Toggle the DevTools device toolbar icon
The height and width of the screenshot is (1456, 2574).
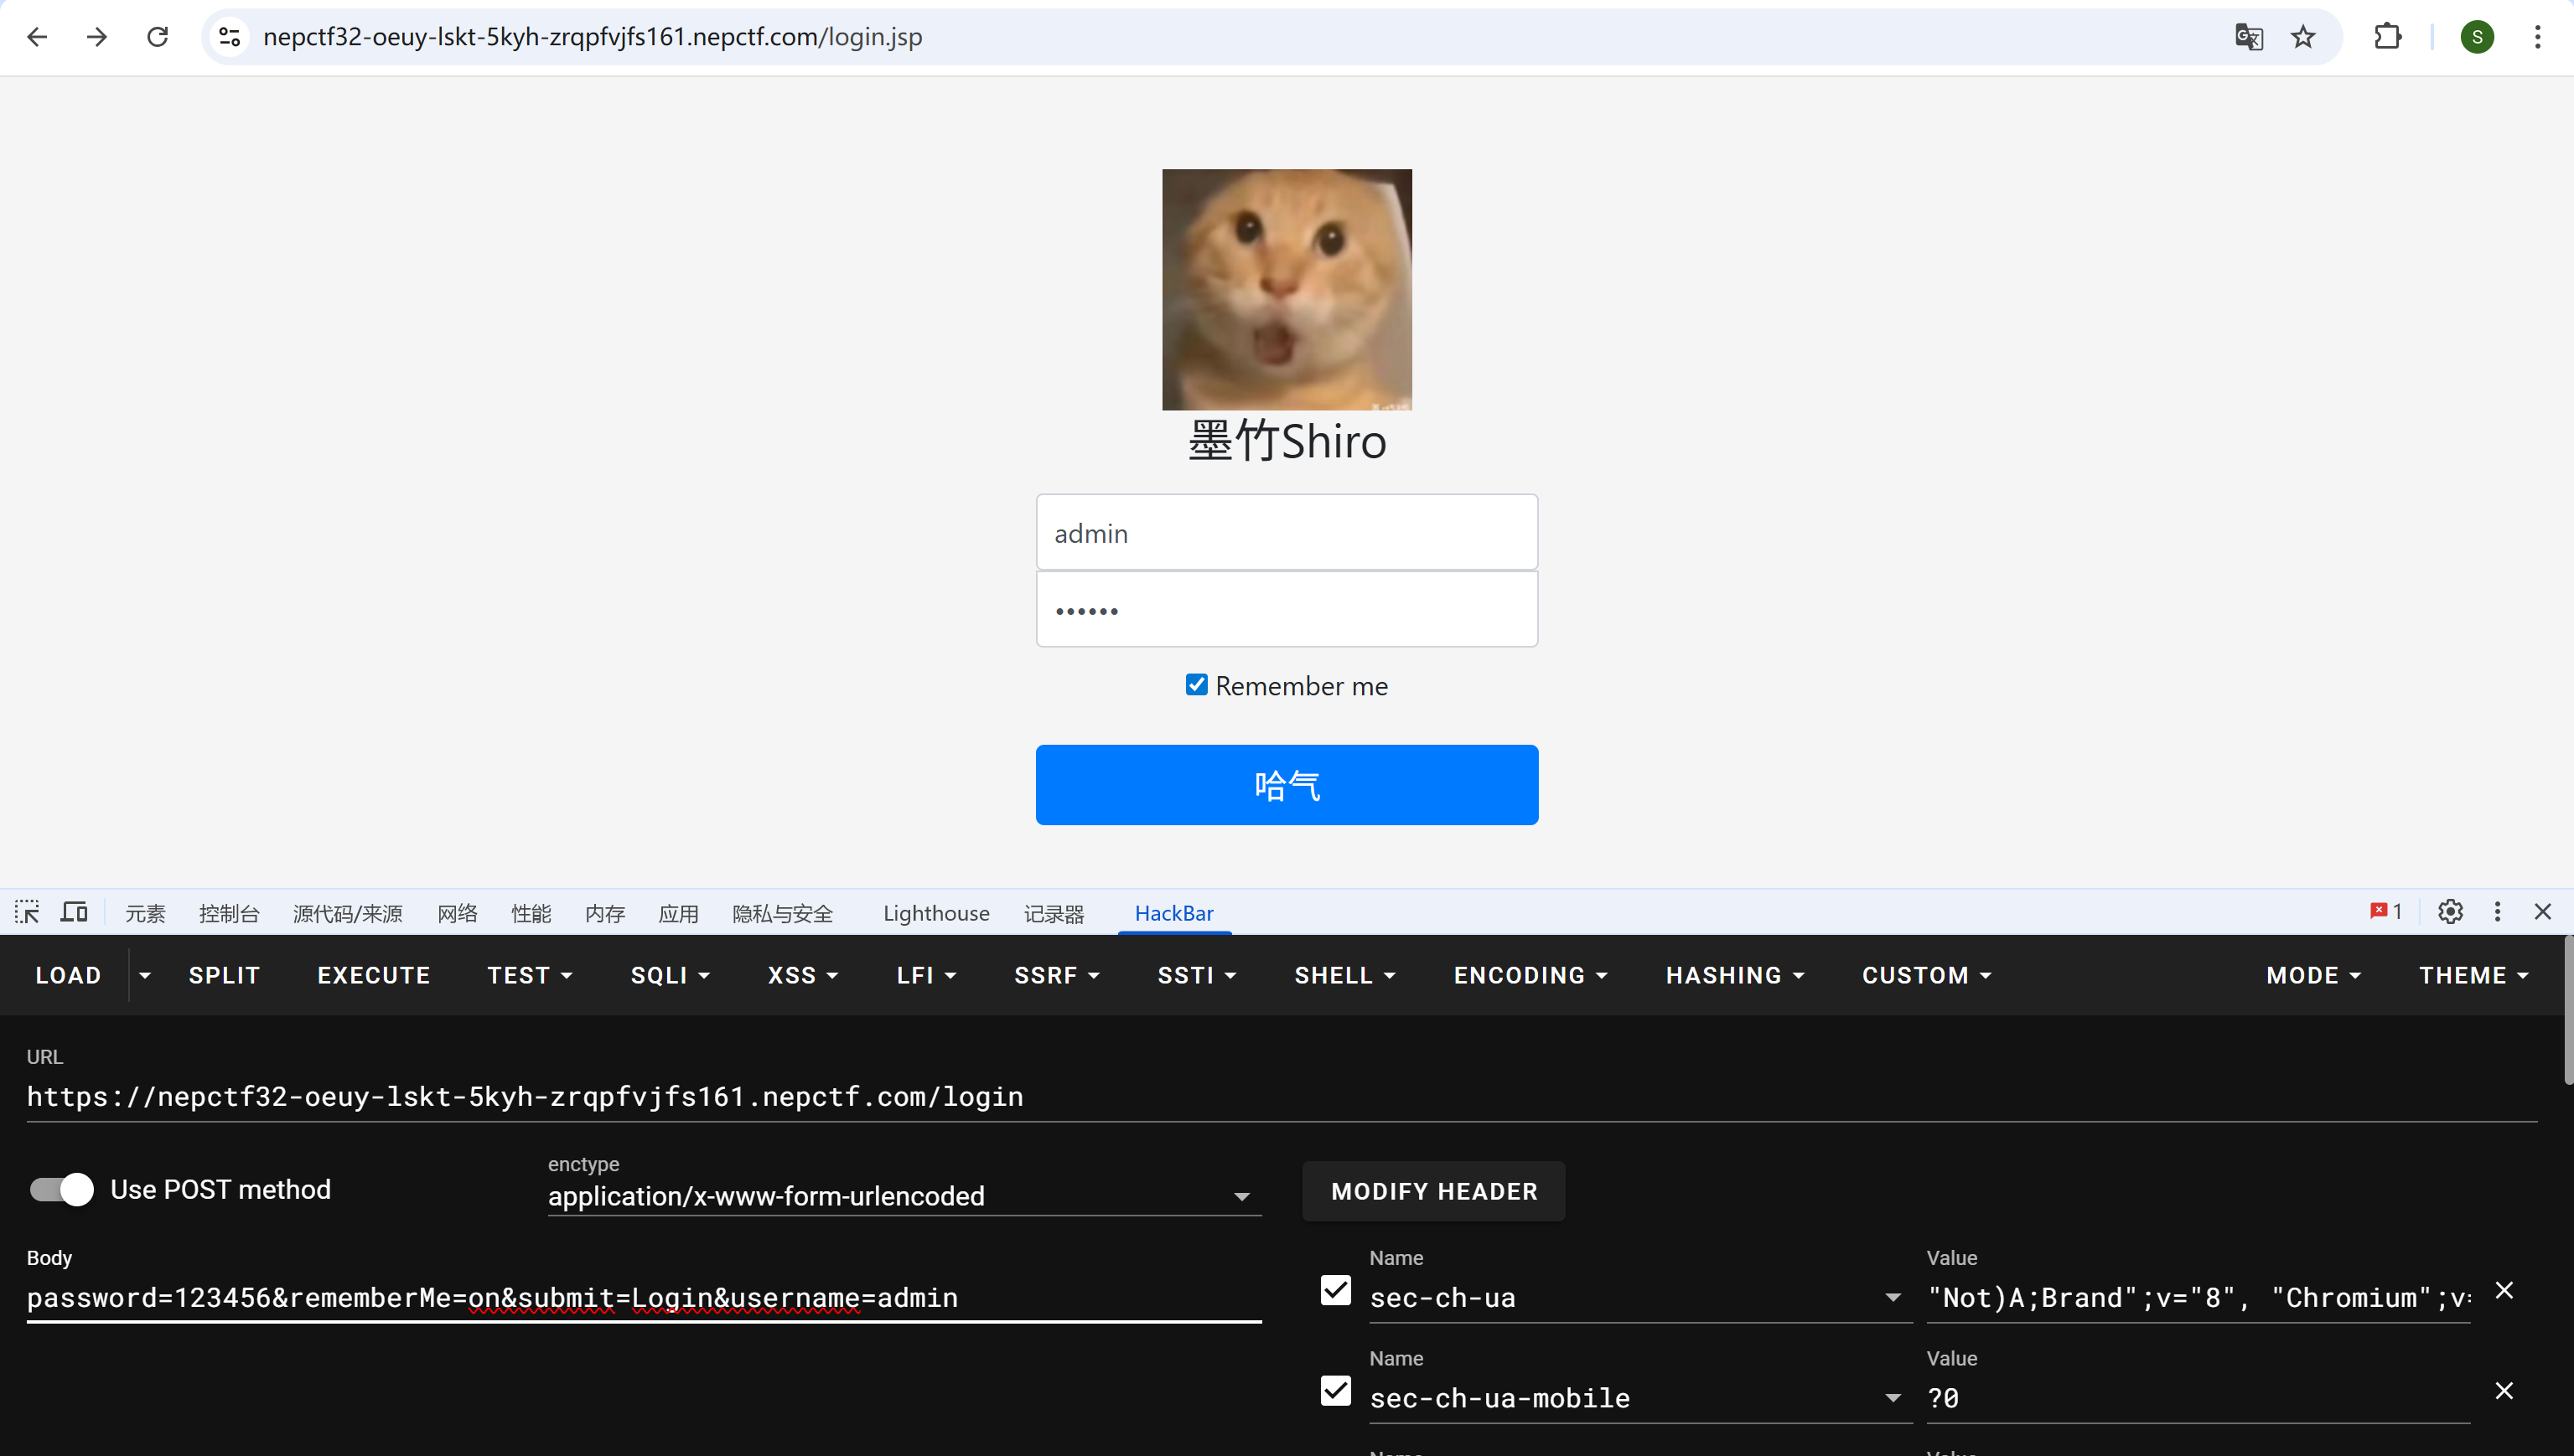pyautogui.click(x=74, y=912)
